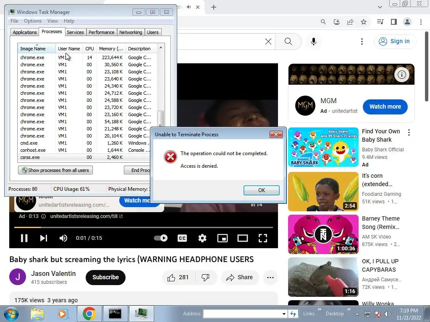Open options for Find Your Own Baby Shark
Screen dimensions: 430x322
(409, 132)
